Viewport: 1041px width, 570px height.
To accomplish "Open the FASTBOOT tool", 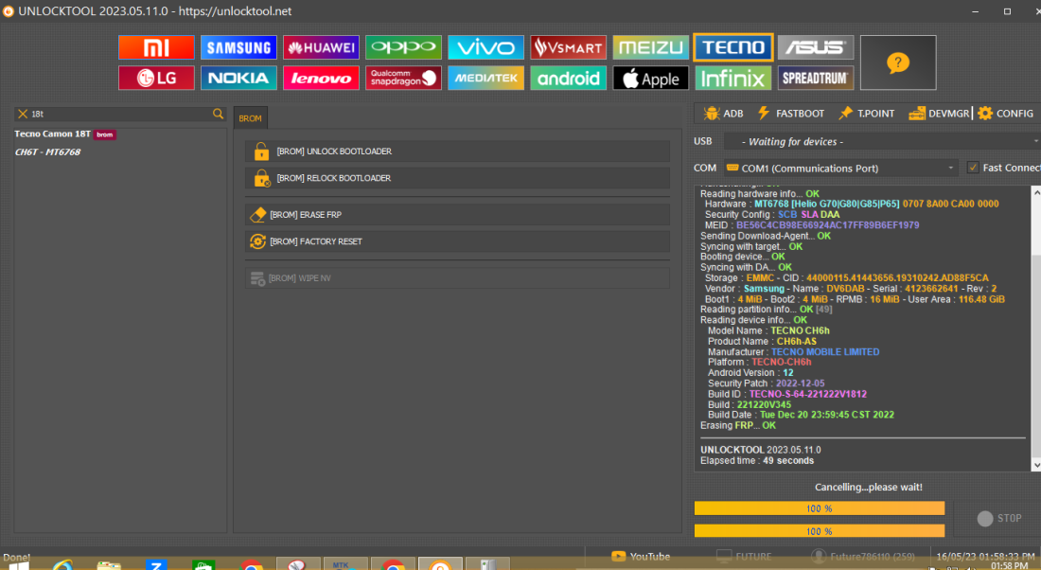I will coord(791,114).
